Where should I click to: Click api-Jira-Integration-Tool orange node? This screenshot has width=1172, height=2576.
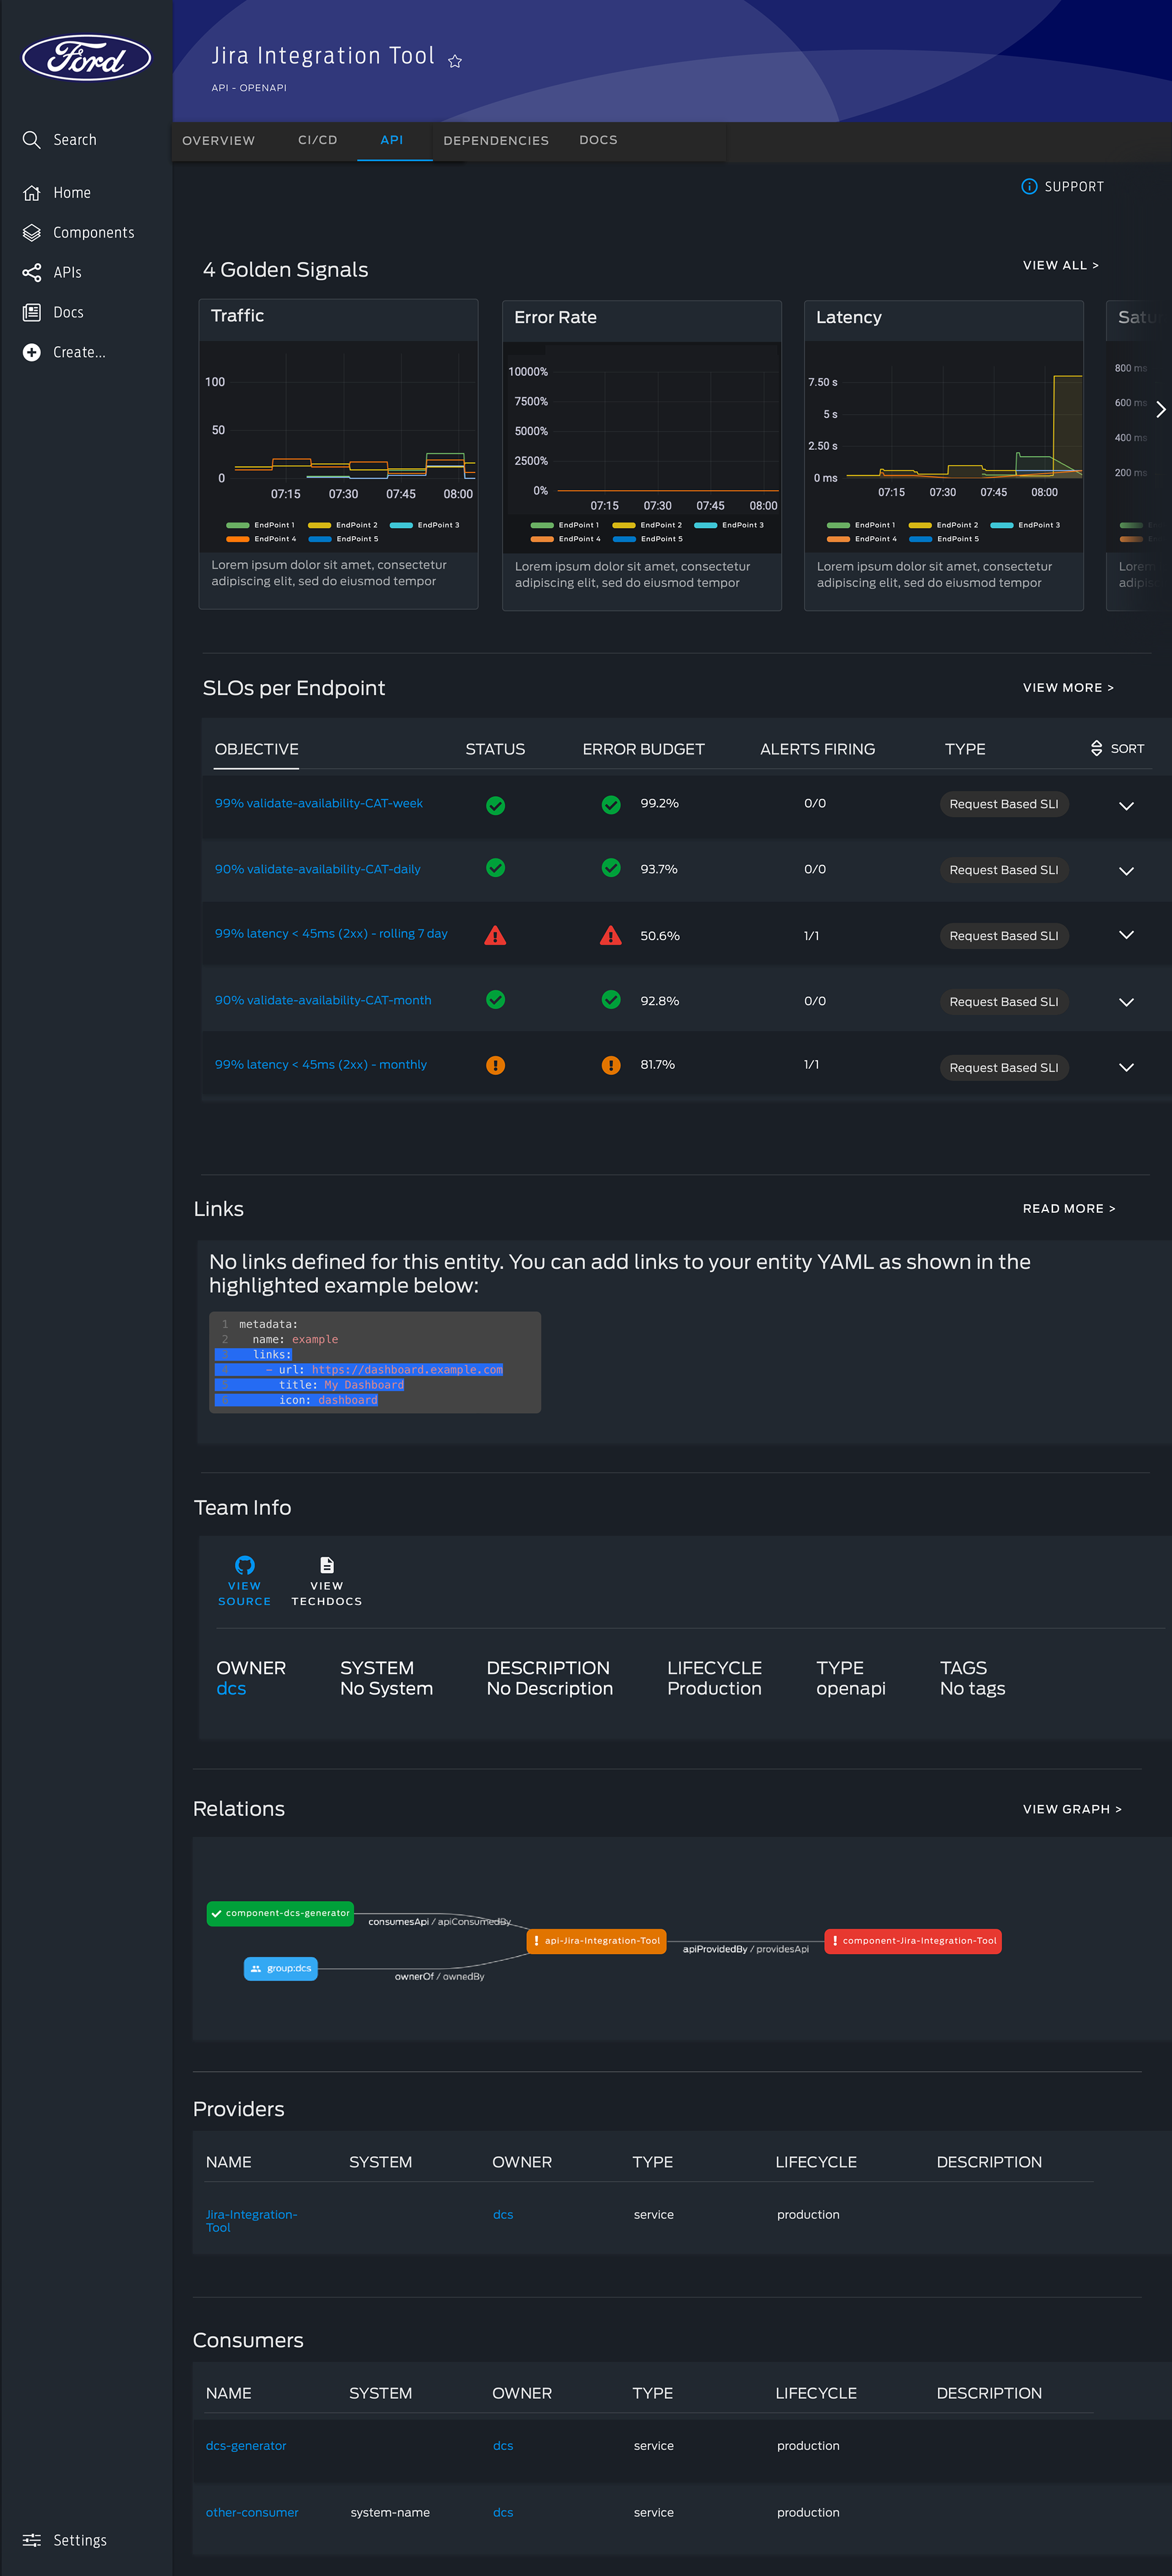pos(596,1941)
